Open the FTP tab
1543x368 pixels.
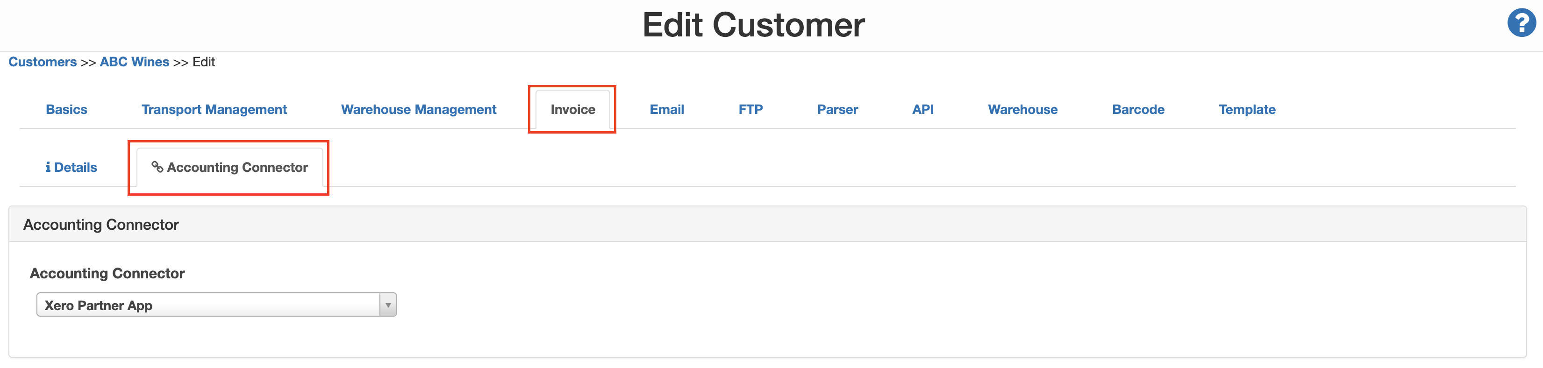click(x=750, y=109)
